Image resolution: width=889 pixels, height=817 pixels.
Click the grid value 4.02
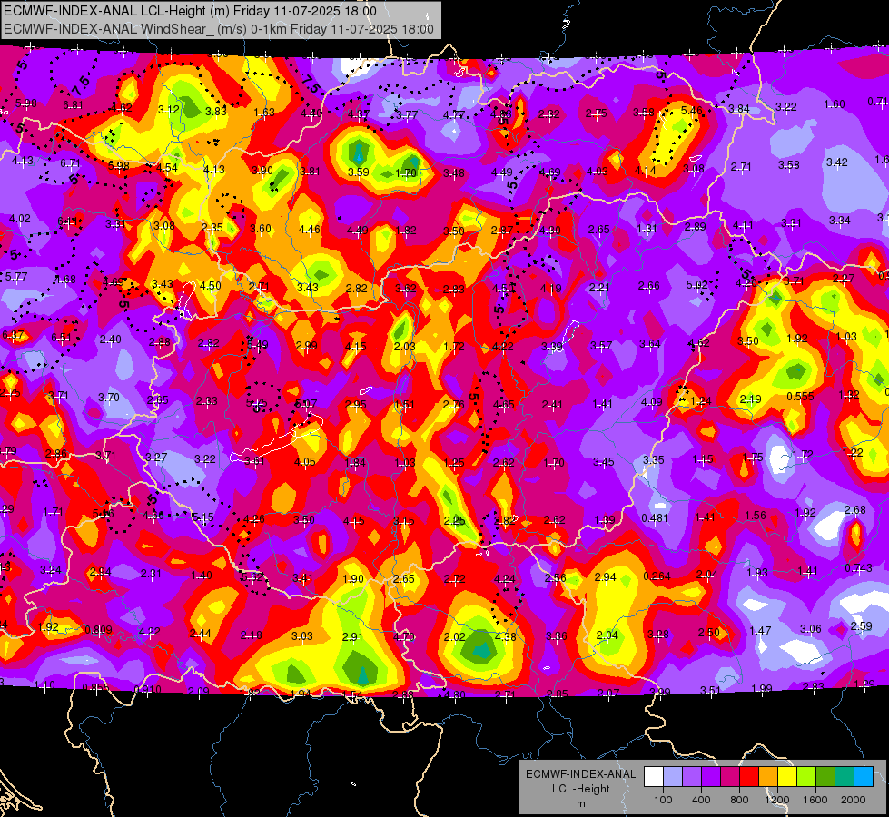pos(20,218)
